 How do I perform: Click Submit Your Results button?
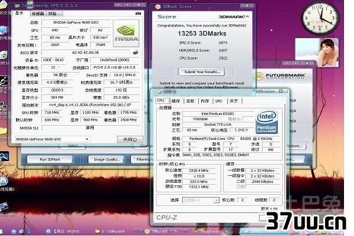[x=202, y=72]
